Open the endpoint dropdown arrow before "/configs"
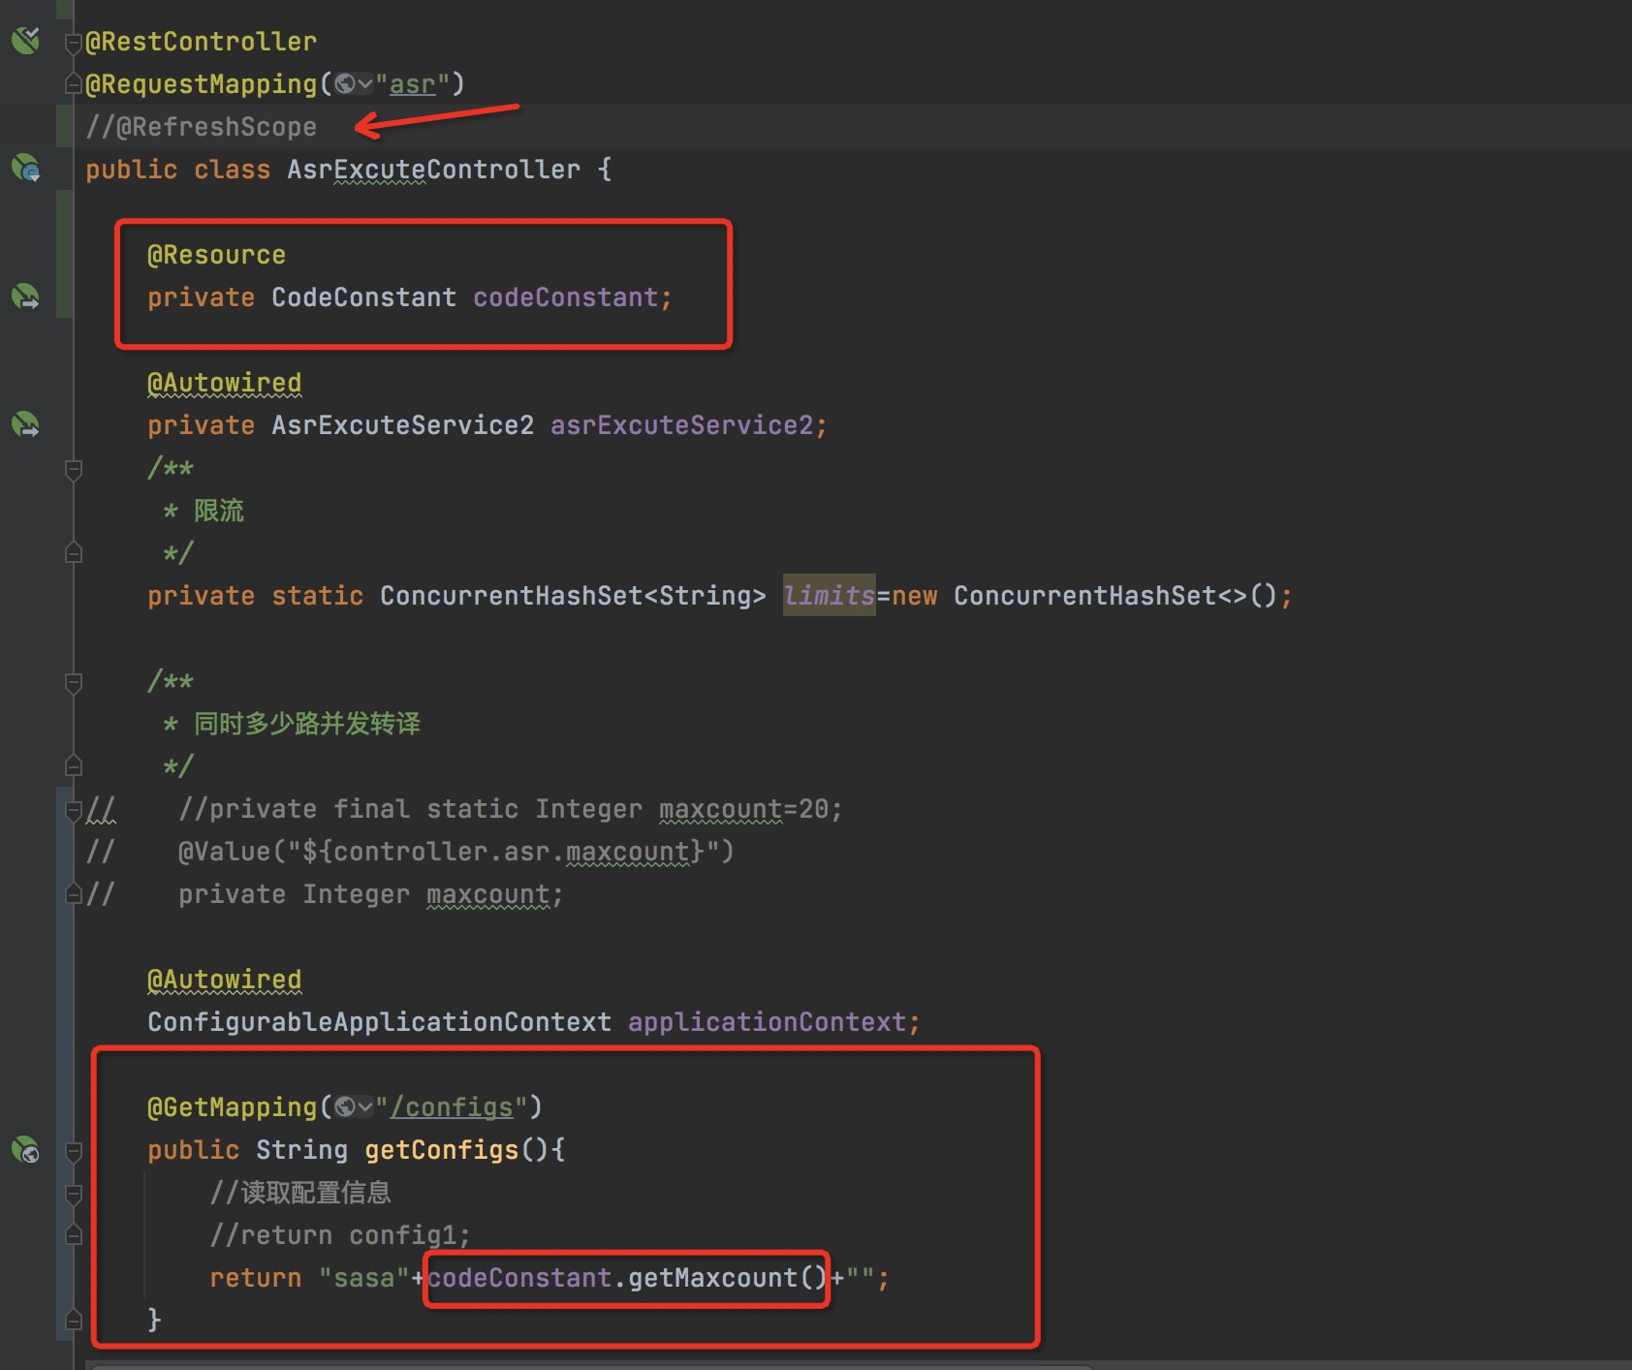The height and width of the screenshot is (1370, 1632). [365, 1106]
